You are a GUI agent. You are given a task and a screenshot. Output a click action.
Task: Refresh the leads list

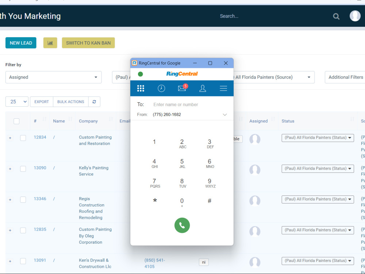(94, 102)
